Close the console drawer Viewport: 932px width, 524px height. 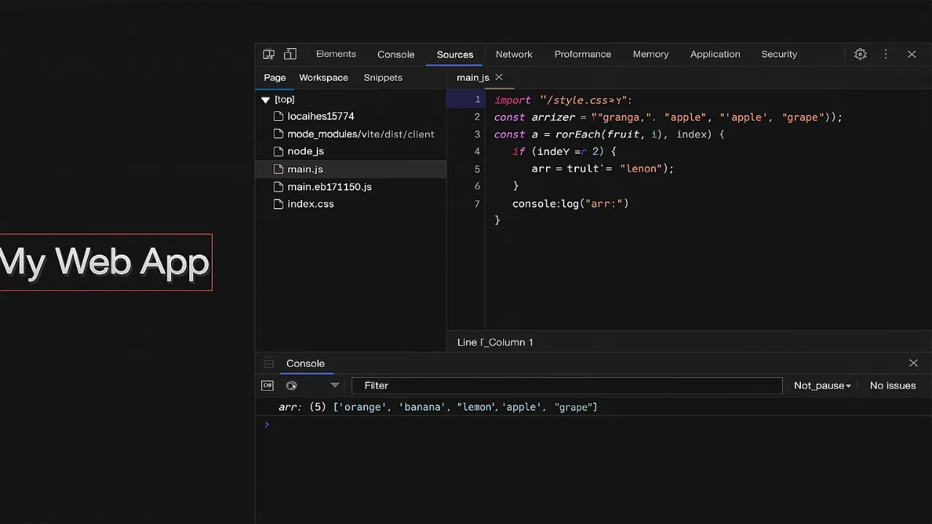click(913, 363)
